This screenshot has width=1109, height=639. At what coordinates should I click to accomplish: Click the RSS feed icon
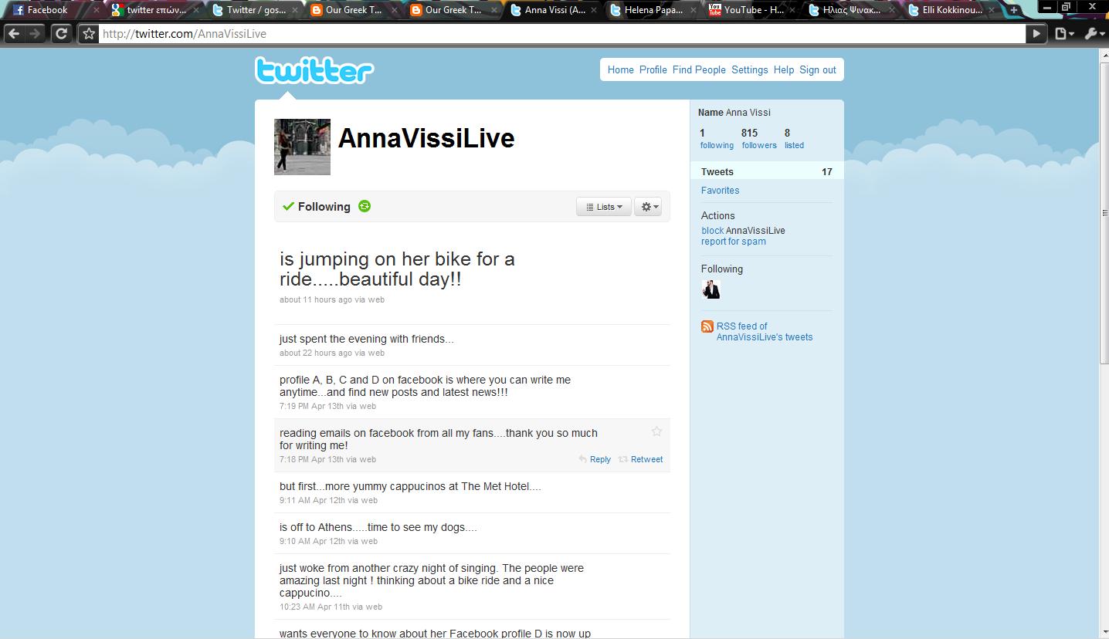[707, 326]
